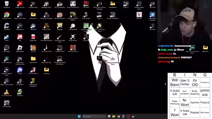
Task: Open the shopping cart game shortcut
Action: [x=33, y=4]
